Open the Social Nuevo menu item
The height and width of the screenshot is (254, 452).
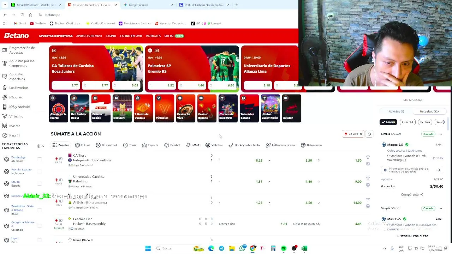pos(174,36)
